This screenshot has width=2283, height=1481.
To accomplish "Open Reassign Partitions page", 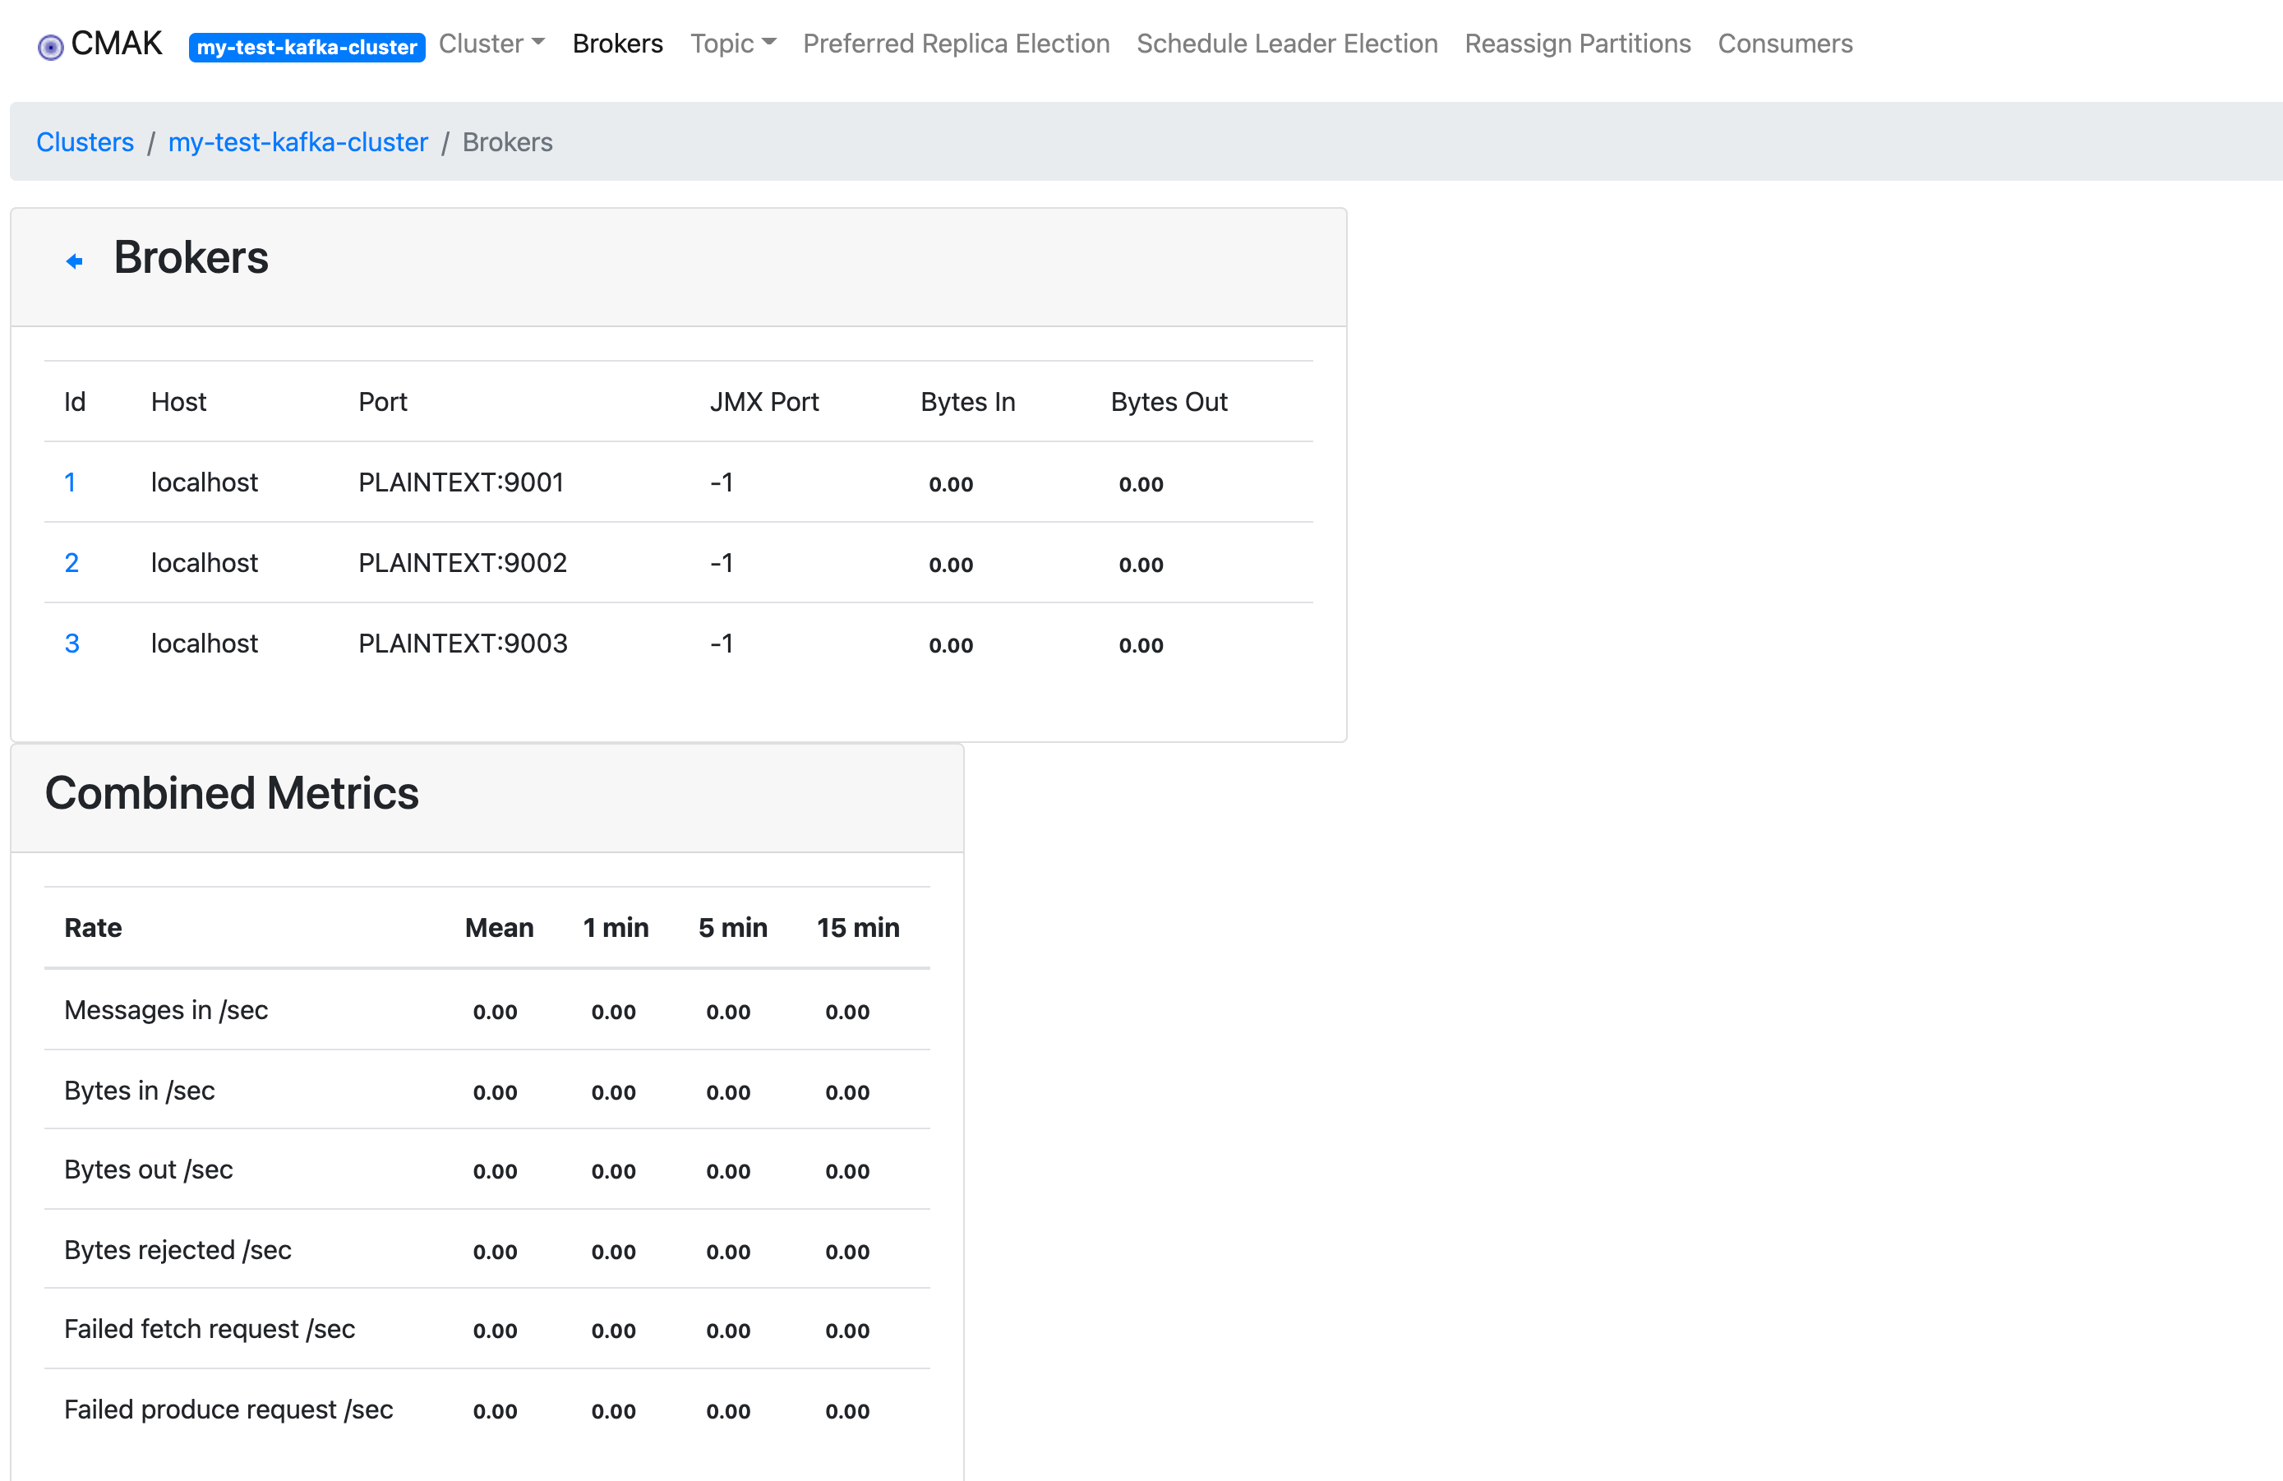I will [1577, 44].
